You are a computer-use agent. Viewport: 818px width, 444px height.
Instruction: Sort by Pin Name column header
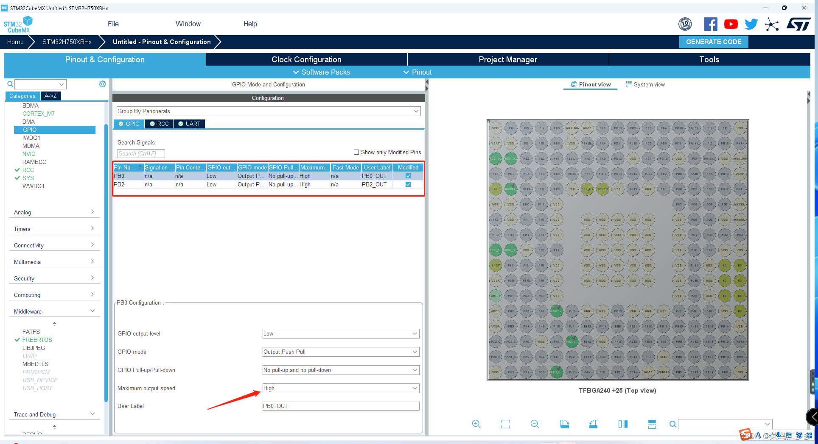point(129,167)
